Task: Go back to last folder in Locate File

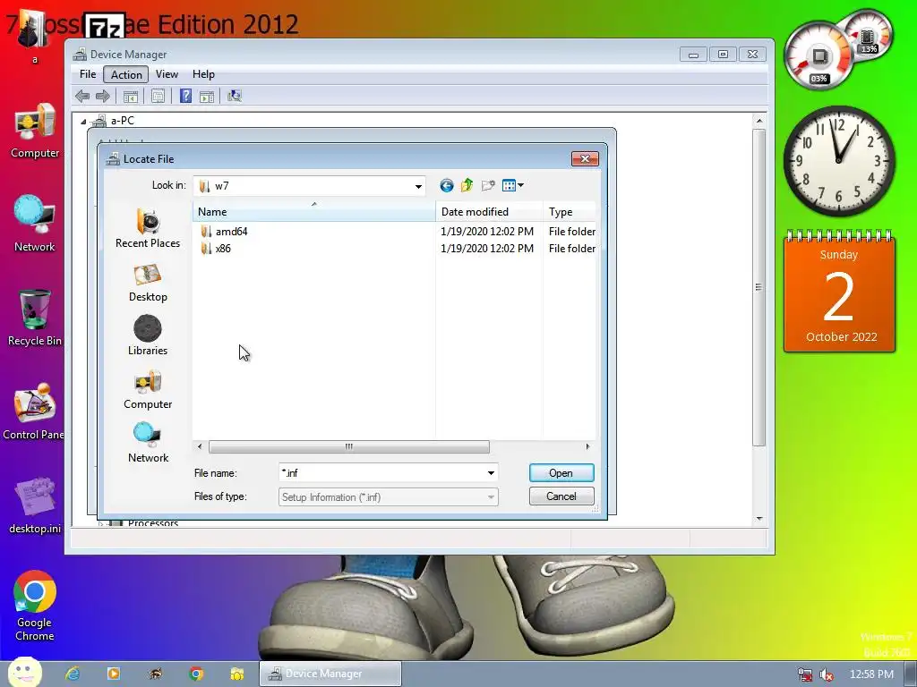Action: click(447, 186)
